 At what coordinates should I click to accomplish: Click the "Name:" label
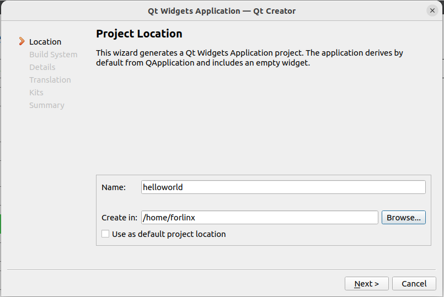(x=114, y=187)
